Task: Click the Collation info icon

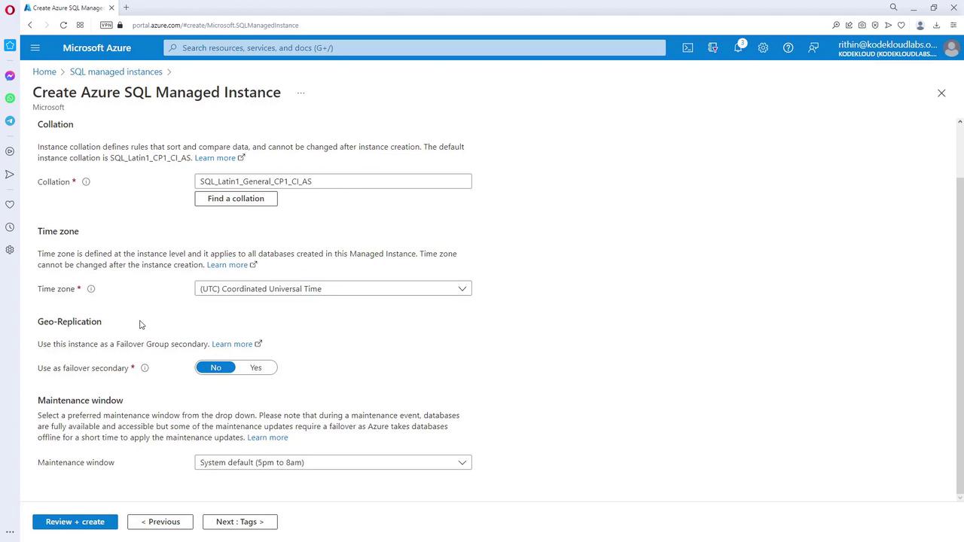Action: [86, 181]
